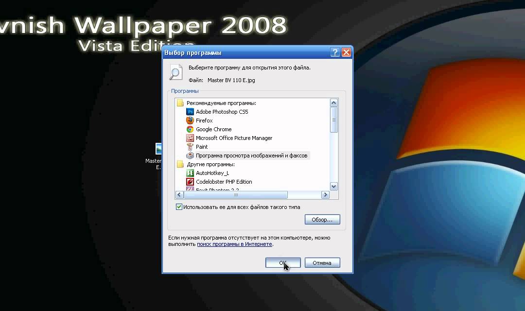Choose Firefox label in the list

[x=204, y=121]
